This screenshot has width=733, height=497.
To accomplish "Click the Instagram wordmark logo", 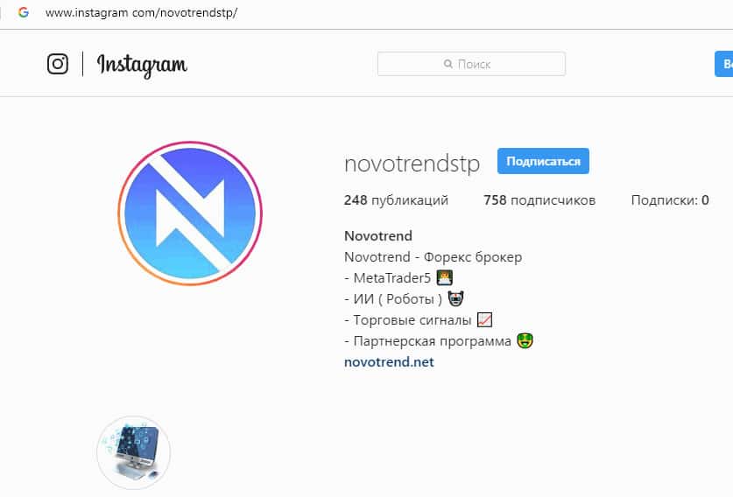I will click(142, 65).
